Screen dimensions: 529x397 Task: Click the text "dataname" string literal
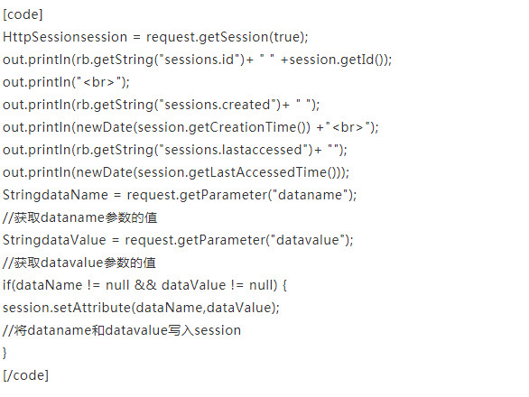click(311, 195)
